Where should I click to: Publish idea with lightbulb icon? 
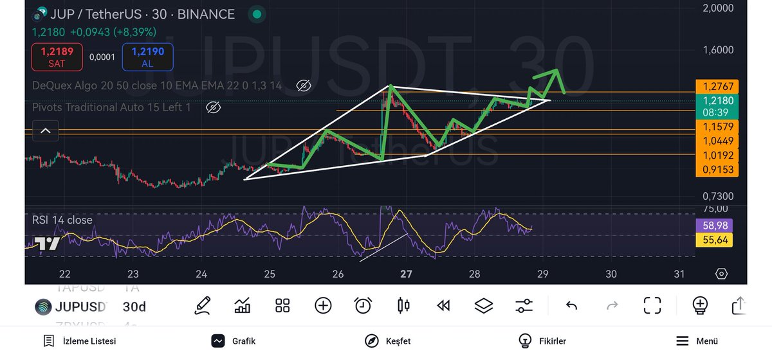point(700,305)
